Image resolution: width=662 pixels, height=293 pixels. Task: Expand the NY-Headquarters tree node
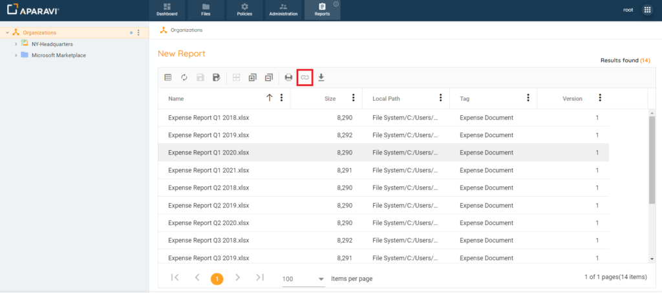(16, 44)
